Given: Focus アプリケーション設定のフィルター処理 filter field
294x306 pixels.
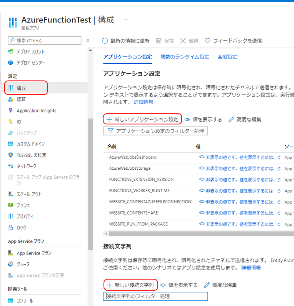Looking at the screenshot, I should (x=155, y=131).
